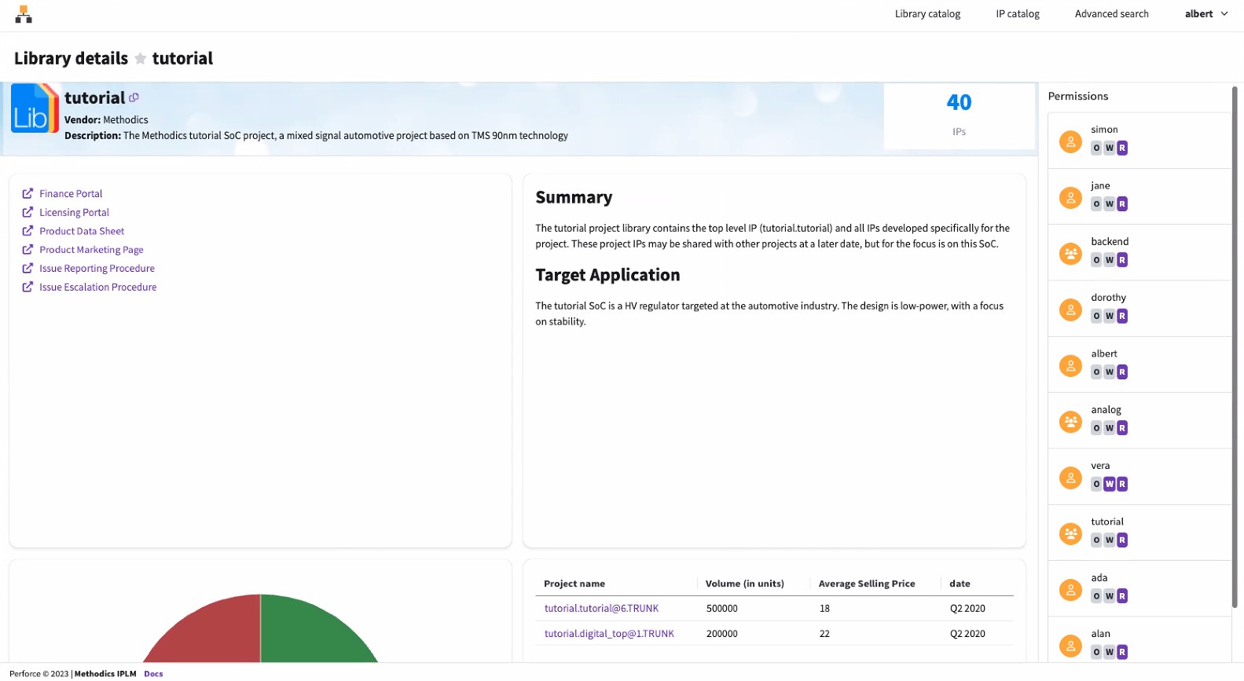Screen dimensions: 1244x681
Task: Open the Library catalog menu item
Action: [x=927, y=14]
